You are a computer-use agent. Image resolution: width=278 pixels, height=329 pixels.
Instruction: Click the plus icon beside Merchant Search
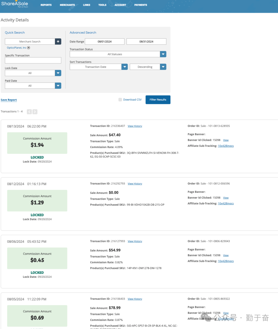click(x=58, y=41)
